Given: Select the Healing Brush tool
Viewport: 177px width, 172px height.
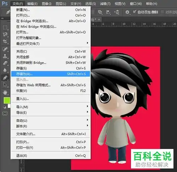Looking at the screenshot, I should pos(5,49).
